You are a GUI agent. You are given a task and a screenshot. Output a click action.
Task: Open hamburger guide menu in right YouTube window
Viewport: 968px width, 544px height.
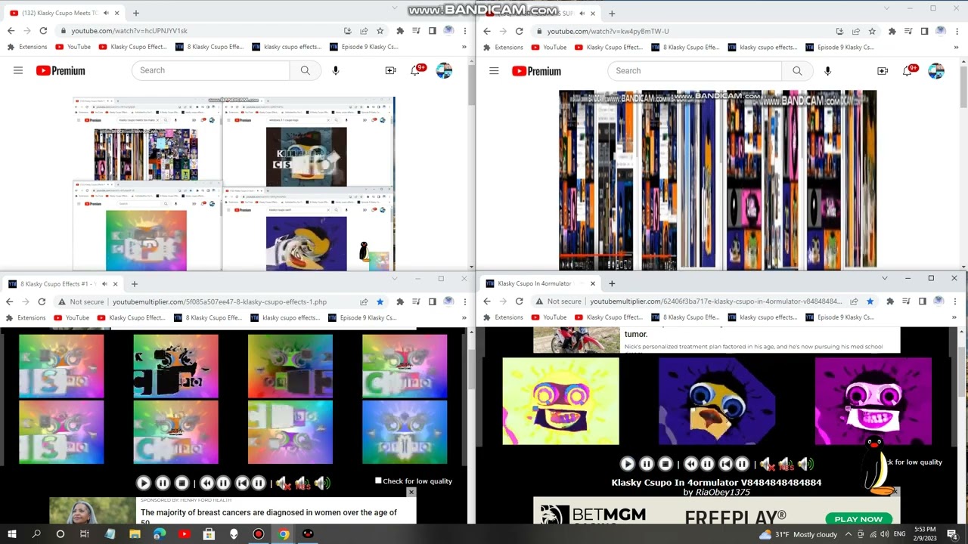coord(494,71)
